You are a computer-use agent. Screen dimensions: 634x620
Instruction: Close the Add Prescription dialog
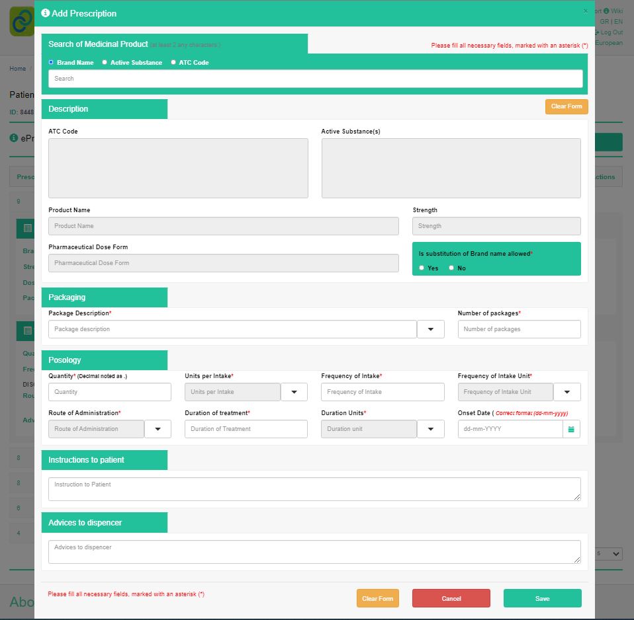[x=585, y=11]
